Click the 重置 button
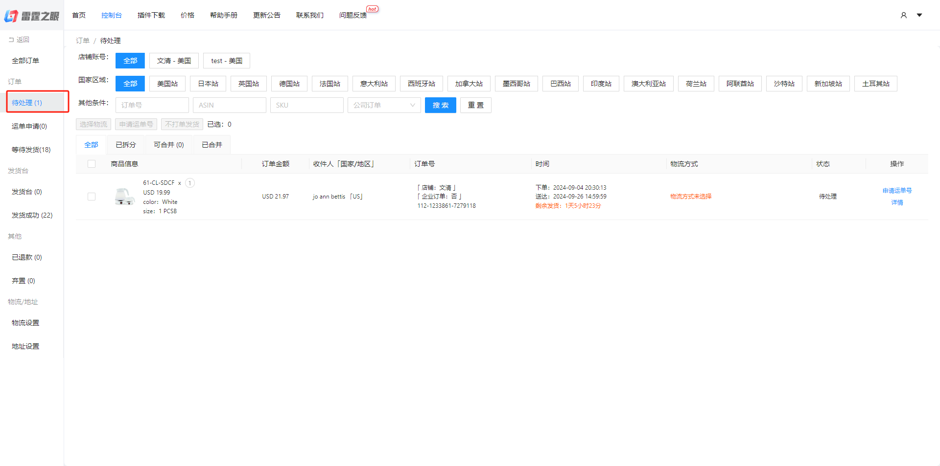The height and width of the screenshot is (466, 940). point(475,105)
